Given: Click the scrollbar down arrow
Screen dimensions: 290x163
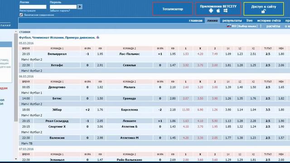Looking at the screenshot, I should [16, 159].
